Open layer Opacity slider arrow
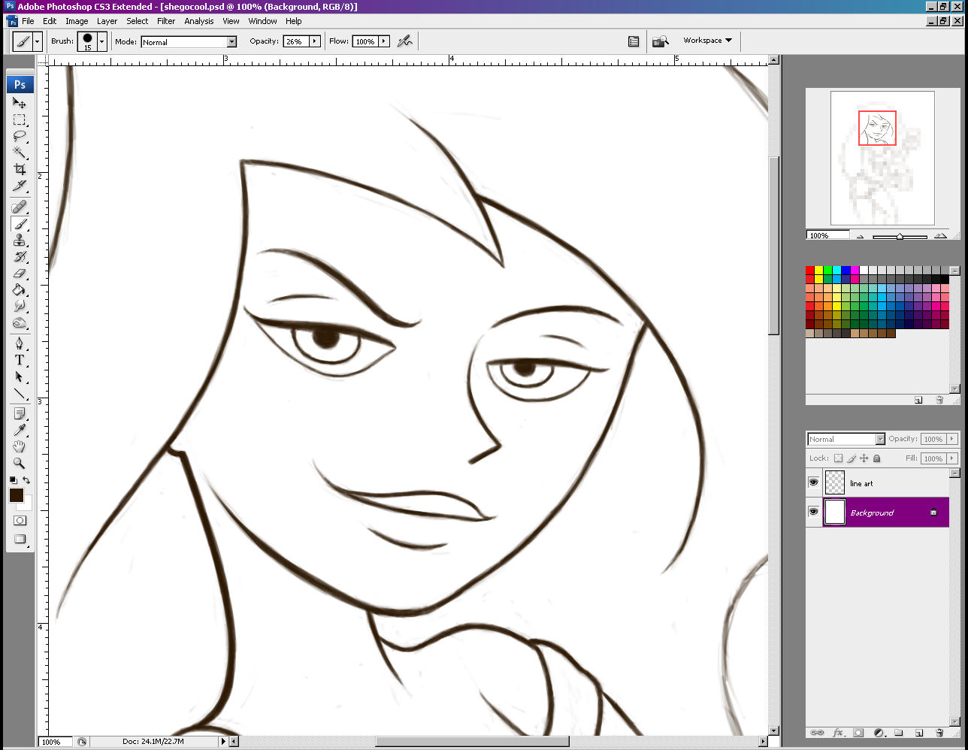Image resolution: width=968 pixels, height=750 pixels. click(x=953, y=439)
